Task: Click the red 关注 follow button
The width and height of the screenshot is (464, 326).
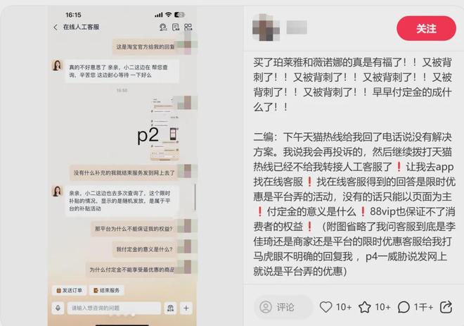Action: coord(426,28)
